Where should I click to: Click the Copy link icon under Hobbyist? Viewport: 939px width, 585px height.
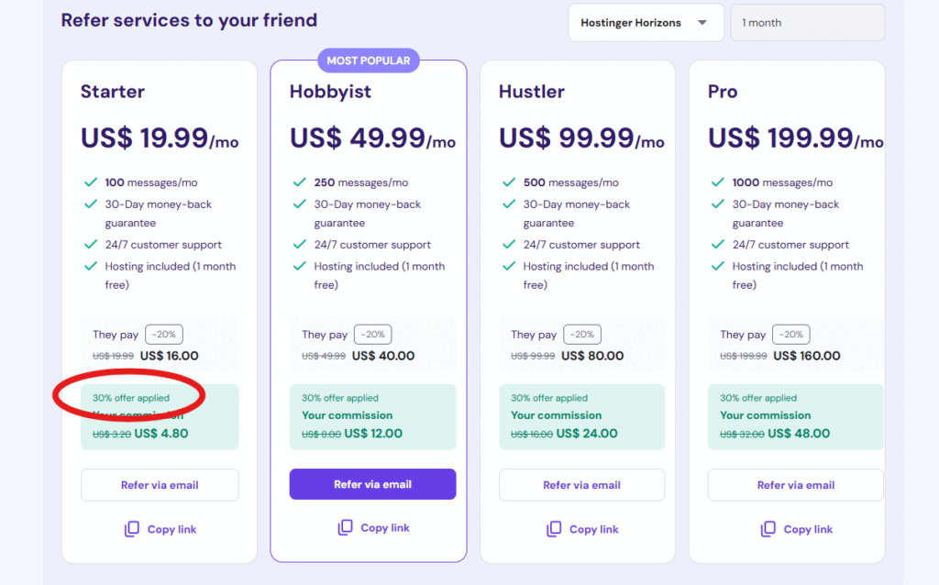pyautogui.click(x=345, y=528)
